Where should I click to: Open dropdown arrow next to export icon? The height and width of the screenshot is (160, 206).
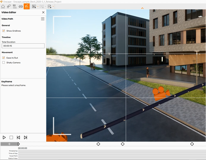[x=53, y=6]
